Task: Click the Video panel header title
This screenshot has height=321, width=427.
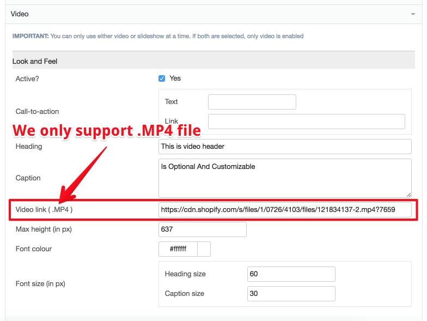Action: click(20, 14)
